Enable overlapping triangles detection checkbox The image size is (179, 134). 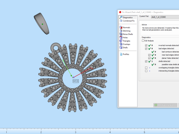click(x=146, y=68)
